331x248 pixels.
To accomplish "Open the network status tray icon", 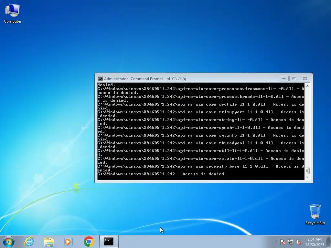I will 291,242.
